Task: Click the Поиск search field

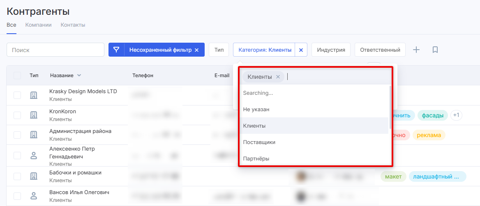Action: click(55, 50)
